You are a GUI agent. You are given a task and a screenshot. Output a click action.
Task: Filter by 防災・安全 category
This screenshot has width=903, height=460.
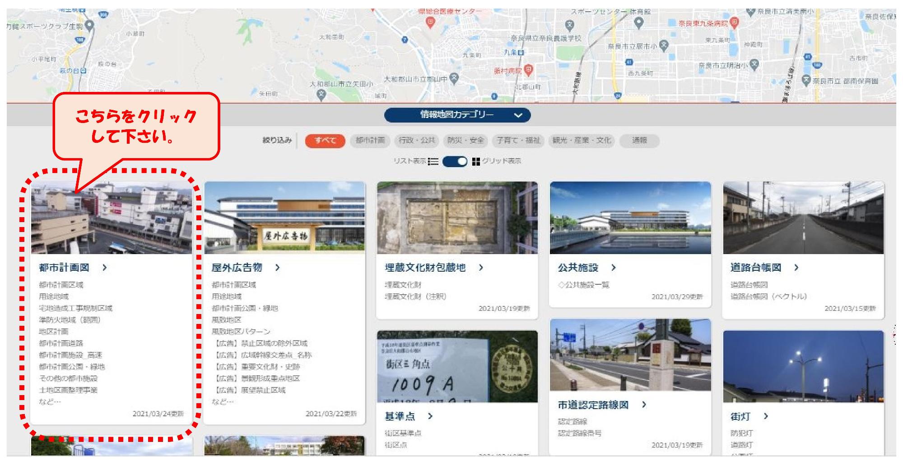(x=465, y=141)
